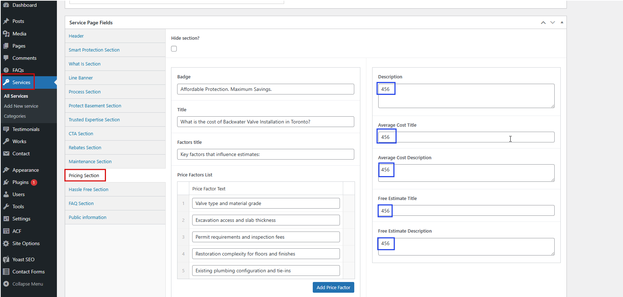Click the Comments bubble icon
Image resolution: width=623 pixels, height=297 pixels.
pyautogui.click(x=6, y=58)
